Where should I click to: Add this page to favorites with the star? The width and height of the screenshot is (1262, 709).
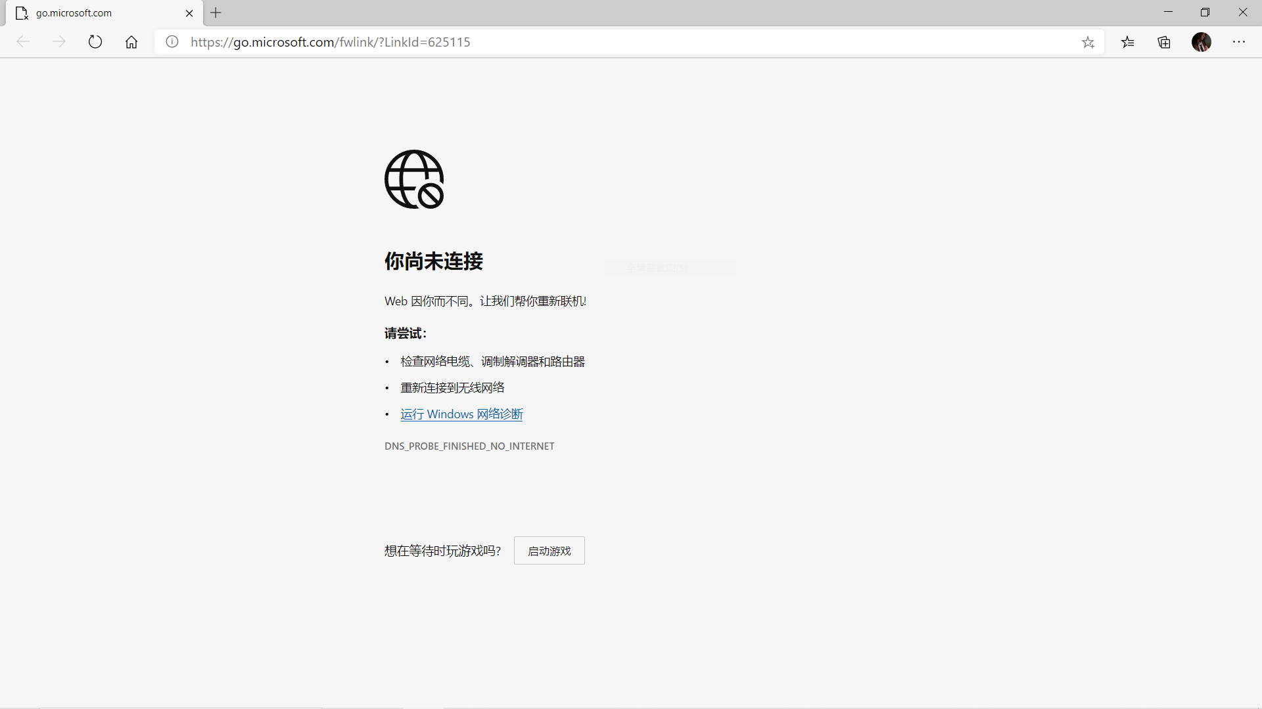(1088, 41)
